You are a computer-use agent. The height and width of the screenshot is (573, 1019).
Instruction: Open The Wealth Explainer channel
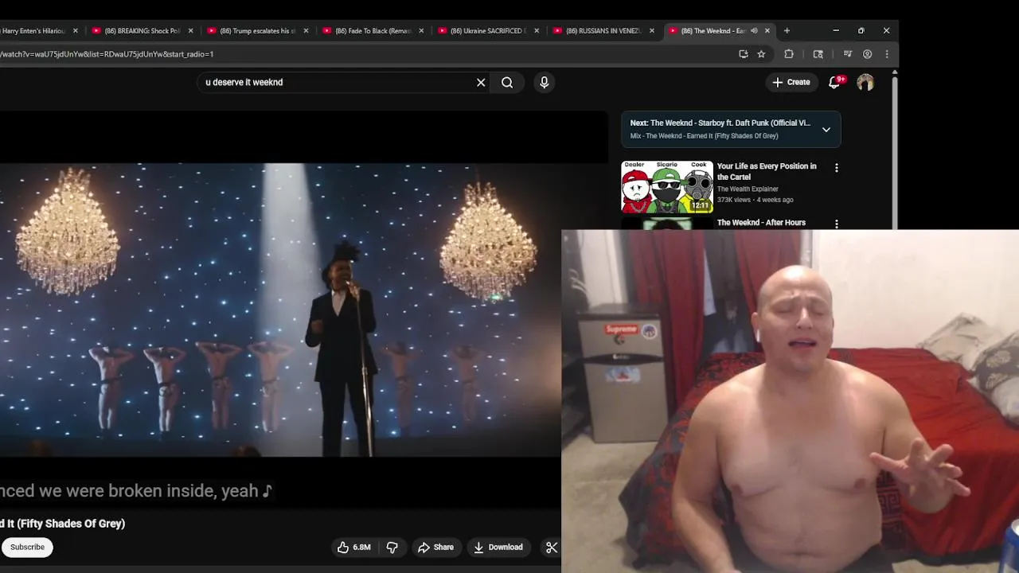point(748,189)
